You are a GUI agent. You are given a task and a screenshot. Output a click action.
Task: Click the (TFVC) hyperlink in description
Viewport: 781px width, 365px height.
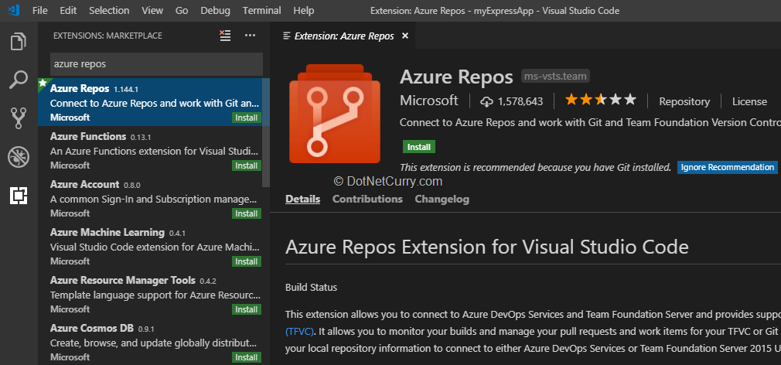pos(301,331)
